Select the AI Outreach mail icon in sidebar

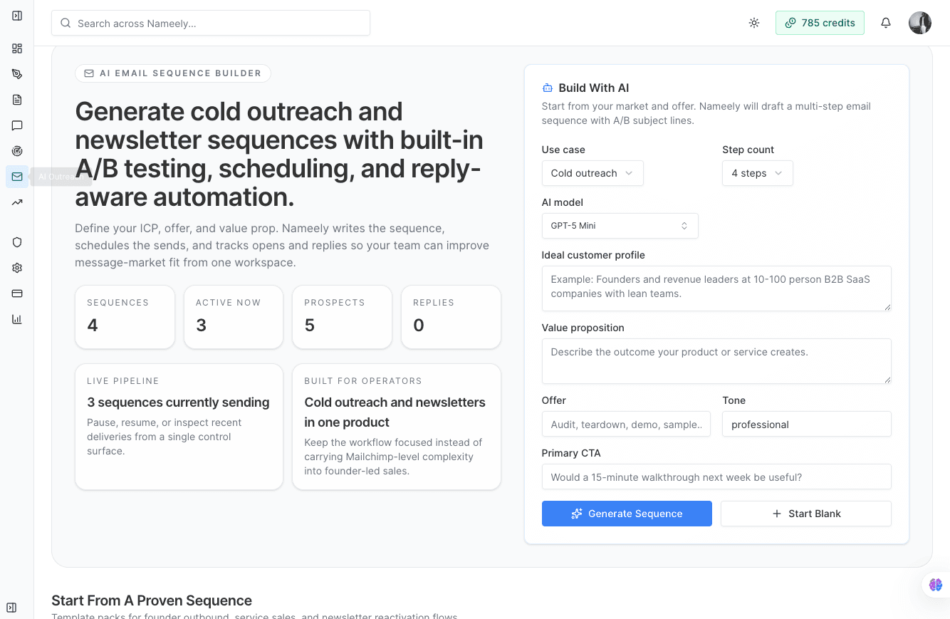(16, 177)
